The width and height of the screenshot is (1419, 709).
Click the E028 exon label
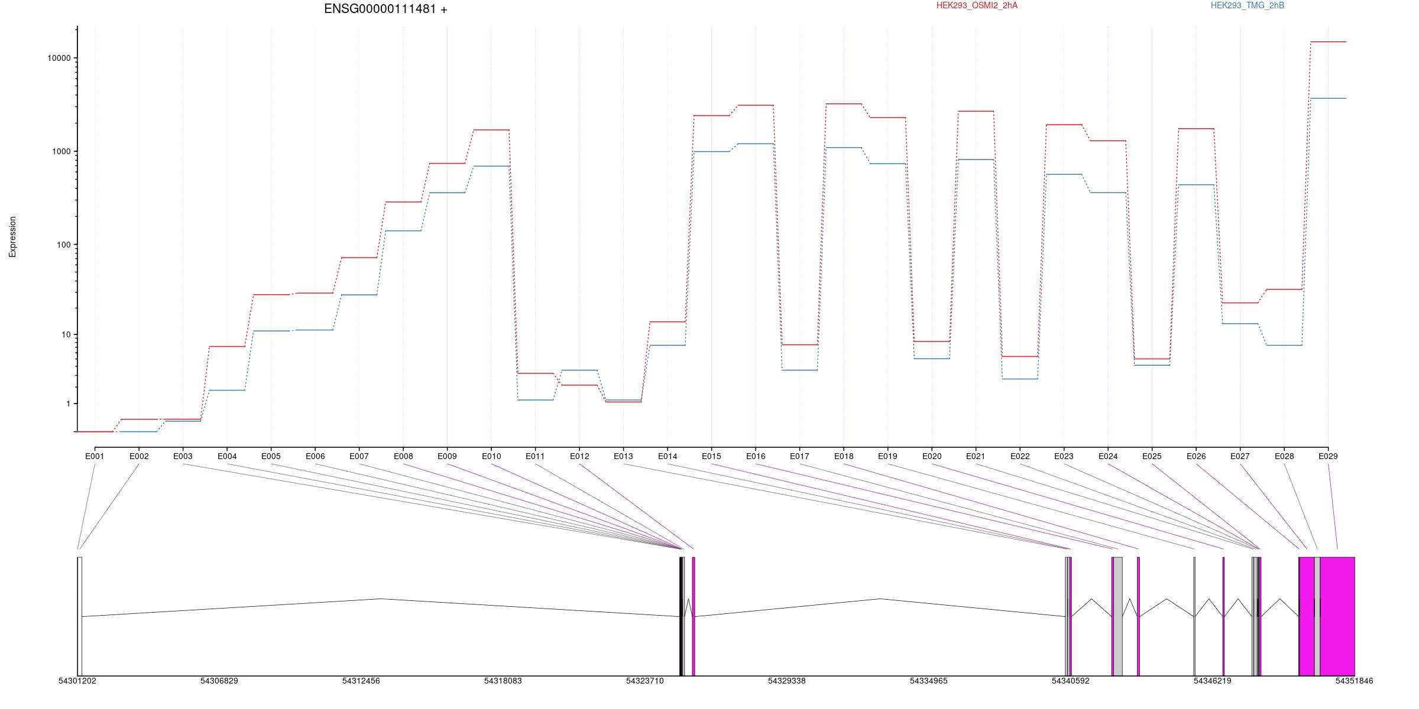[x=1284, y=456]
